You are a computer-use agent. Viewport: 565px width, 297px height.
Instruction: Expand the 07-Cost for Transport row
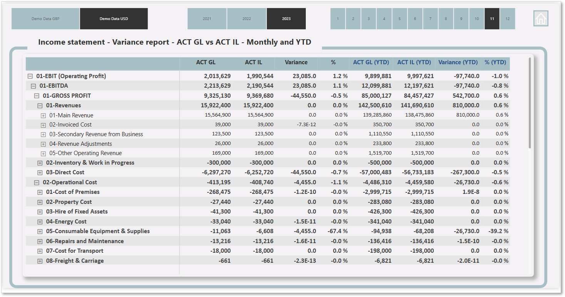[40, 251]
